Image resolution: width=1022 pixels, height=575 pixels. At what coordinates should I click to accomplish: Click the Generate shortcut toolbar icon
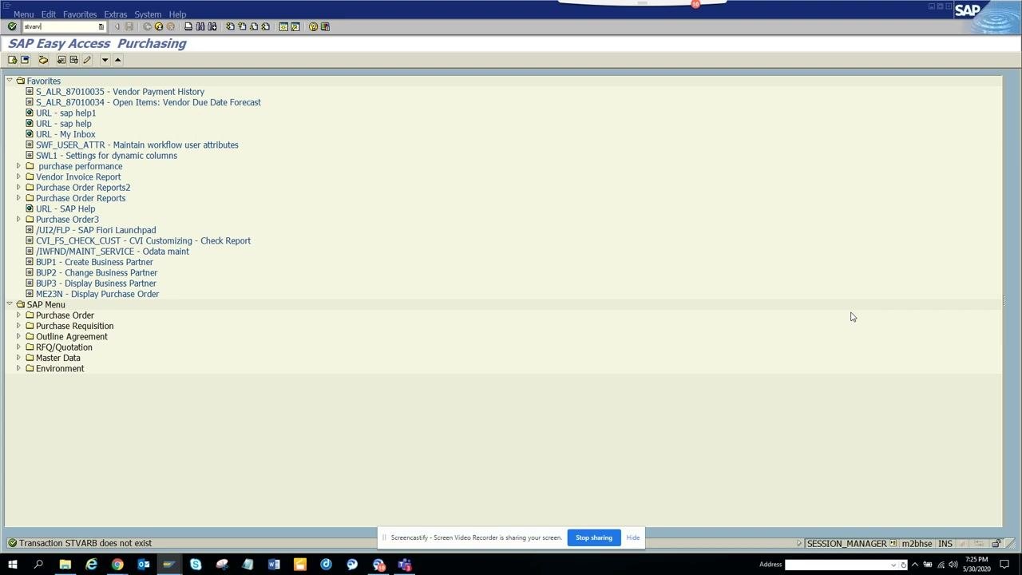tap(295, 26)
